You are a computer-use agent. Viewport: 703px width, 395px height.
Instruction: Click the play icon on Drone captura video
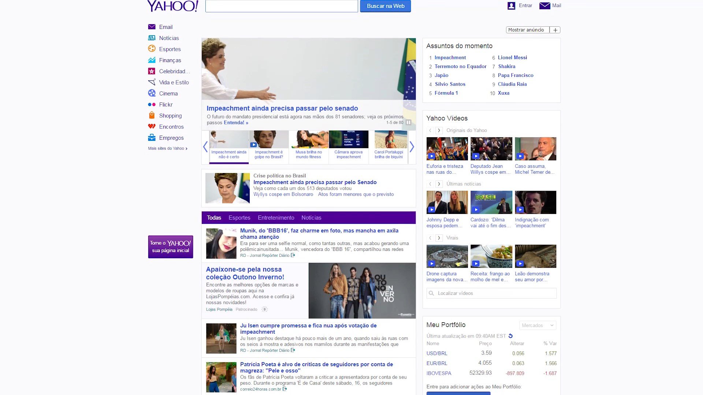tap(431, 263)
